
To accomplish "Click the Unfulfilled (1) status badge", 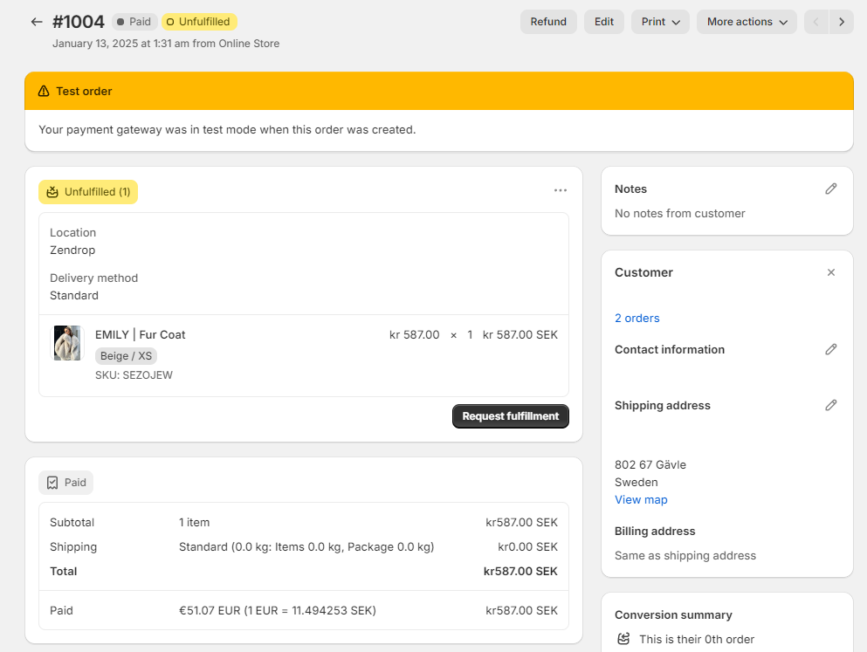I will 88,192.
